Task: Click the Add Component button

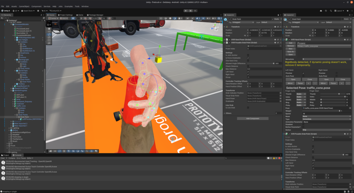Action: coord(253,119)
